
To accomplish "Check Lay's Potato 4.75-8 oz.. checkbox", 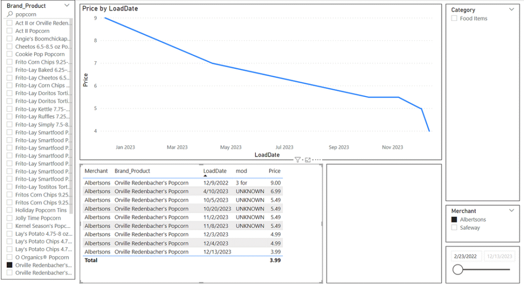I will [x=9, y=234].
